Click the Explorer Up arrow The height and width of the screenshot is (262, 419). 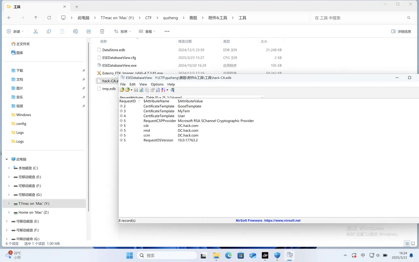[x=36, y=18]
